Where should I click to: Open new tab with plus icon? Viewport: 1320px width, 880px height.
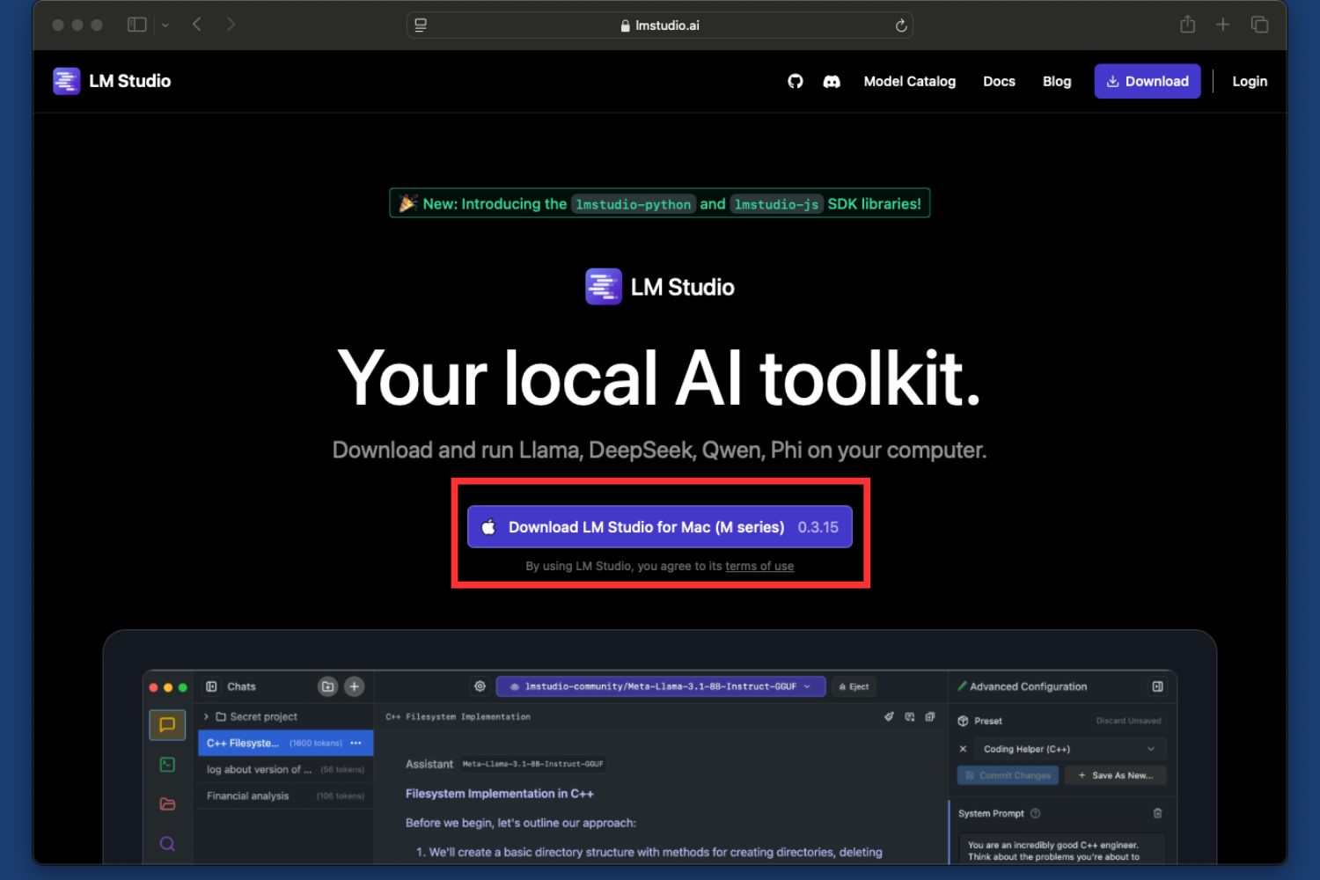(1223, 25)
